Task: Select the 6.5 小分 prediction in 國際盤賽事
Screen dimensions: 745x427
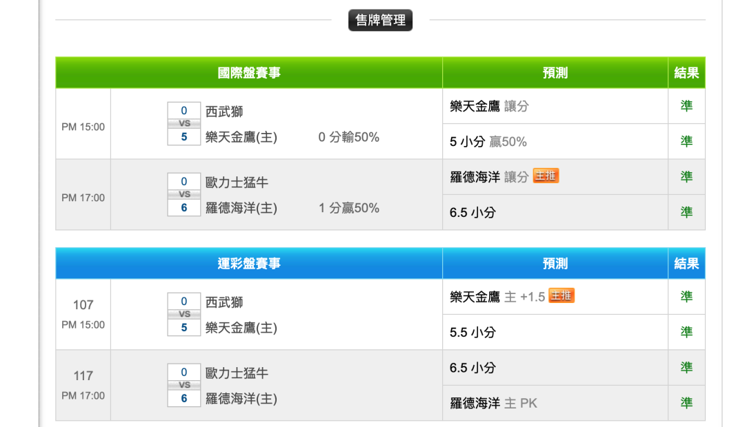Action: point(473,213)
